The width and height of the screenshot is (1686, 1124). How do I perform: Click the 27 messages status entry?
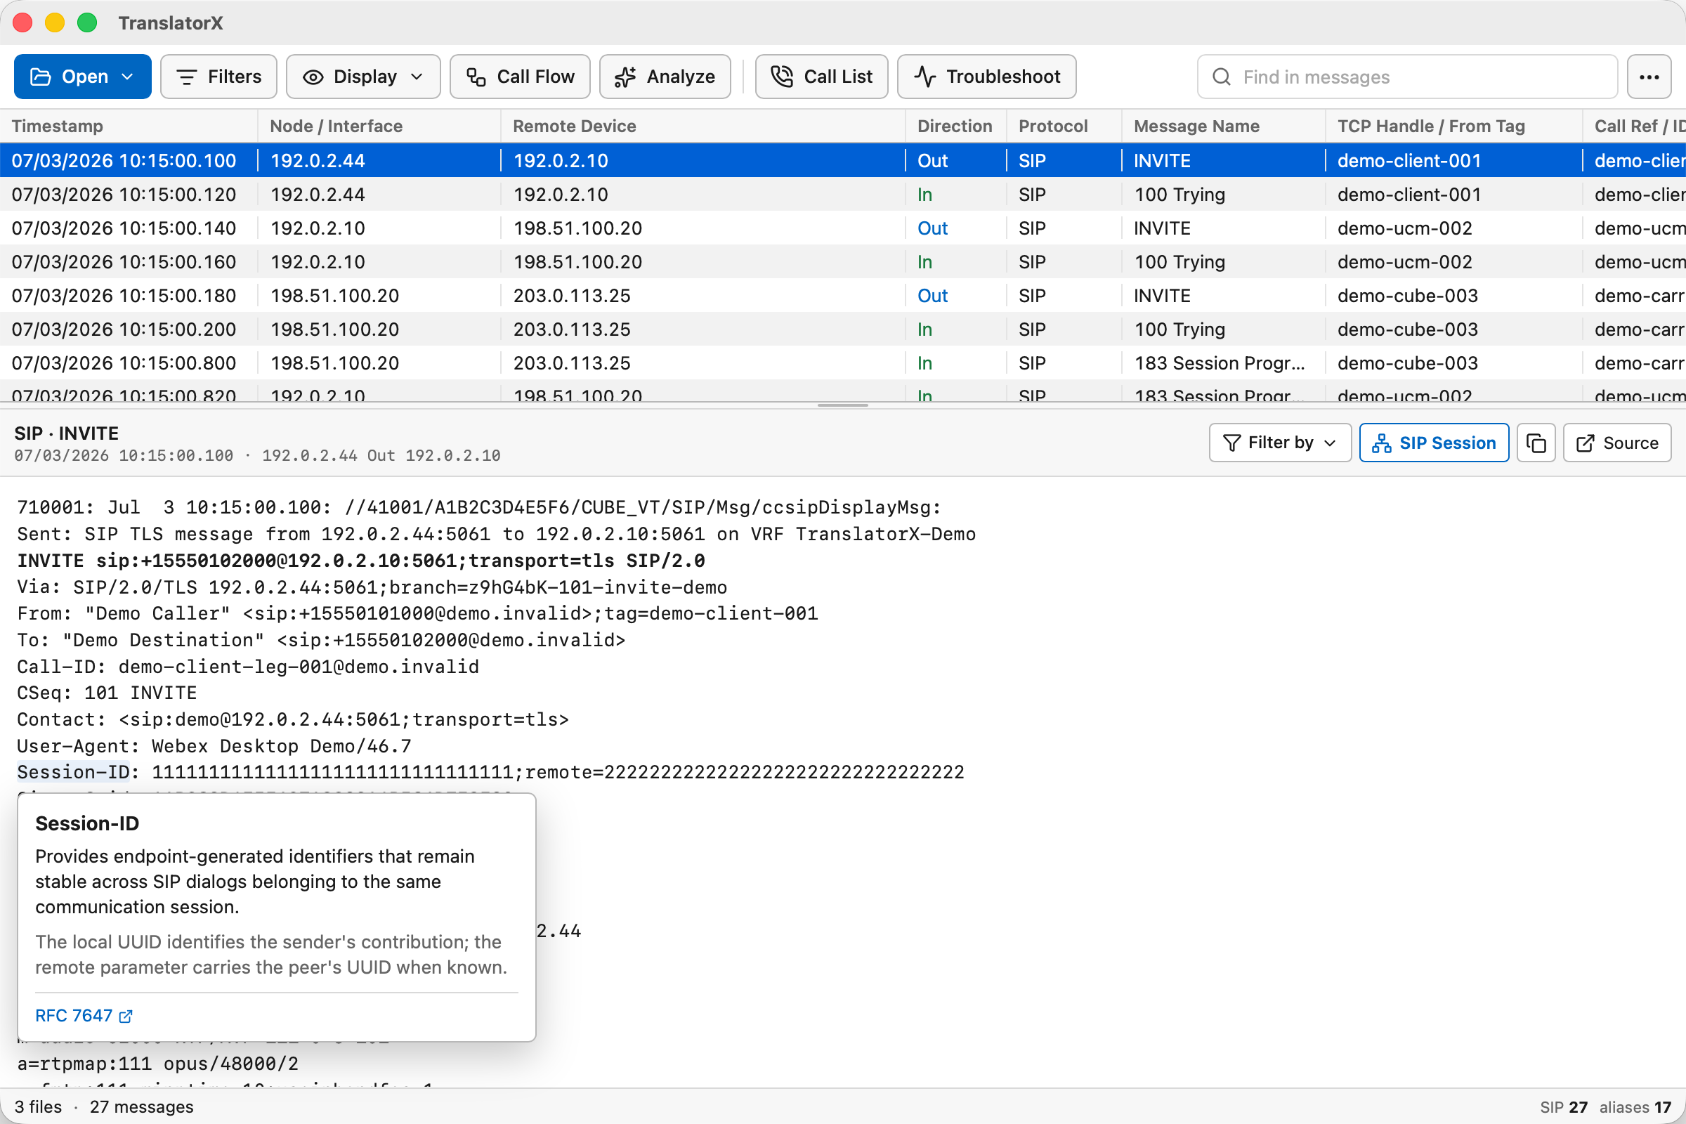click(141, 1107)
